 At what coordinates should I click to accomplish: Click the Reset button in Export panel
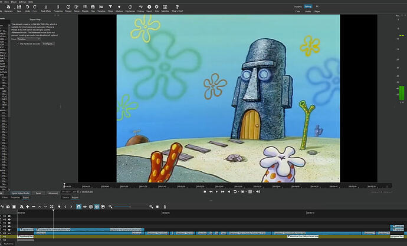38,193
